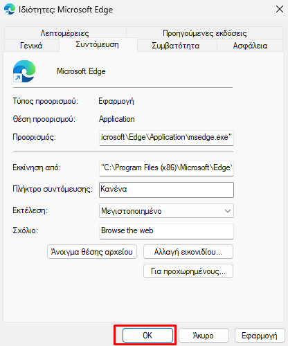Click the Άνοιγμα θέσης αρχείου button
Screen dimensions: 288x346
coord(92,252)
